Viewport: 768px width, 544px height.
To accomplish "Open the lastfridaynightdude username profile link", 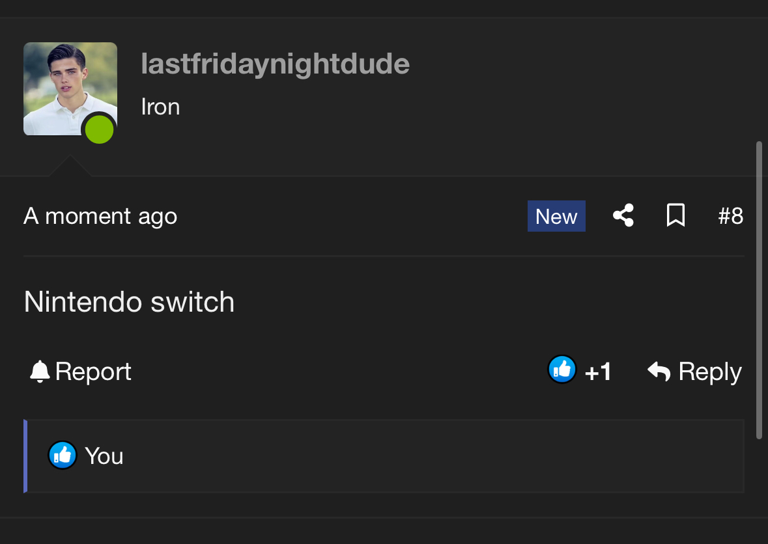I will coord(275,64).
